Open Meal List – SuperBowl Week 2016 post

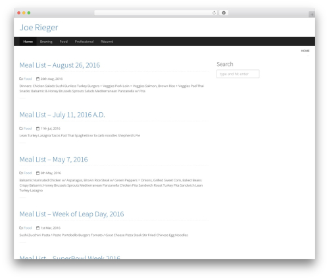pos(70,257)
